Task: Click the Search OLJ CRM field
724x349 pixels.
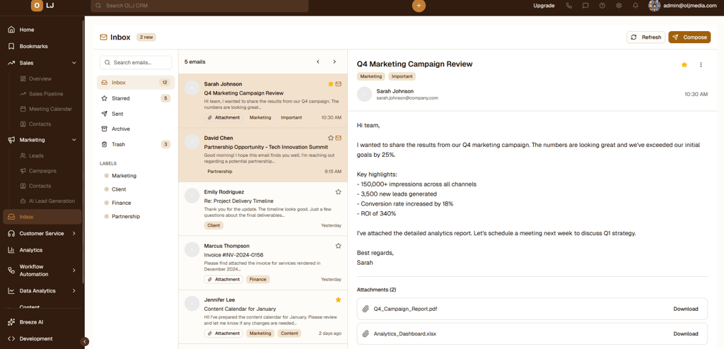Action: [x=199, y=6]
